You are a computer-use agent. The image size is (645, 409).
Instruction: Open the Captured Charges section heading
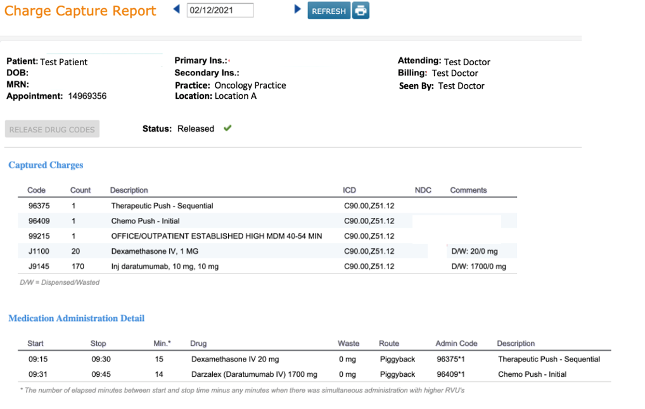click(46, 165)
